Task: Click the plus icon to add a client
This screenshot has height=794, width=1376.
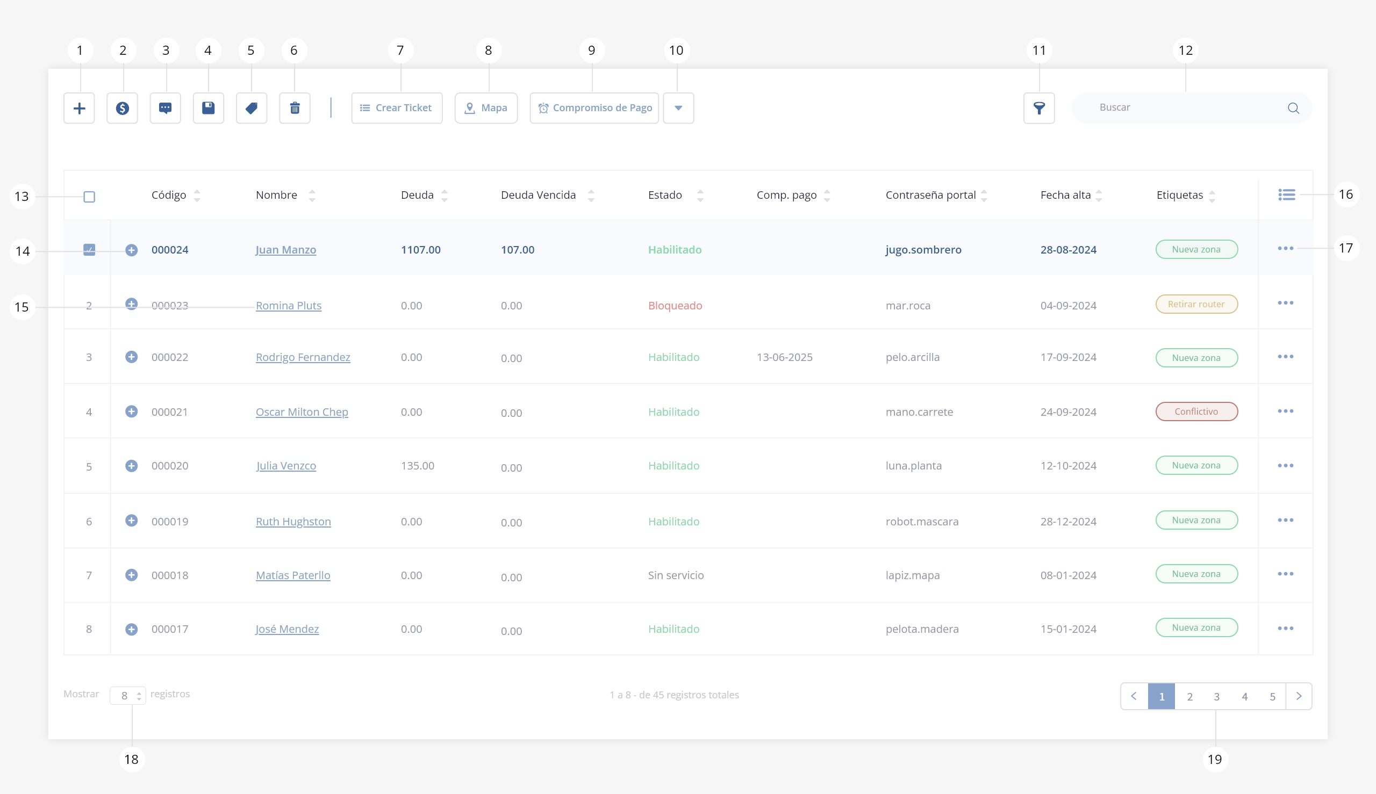Action: click(x=79, y=108)
